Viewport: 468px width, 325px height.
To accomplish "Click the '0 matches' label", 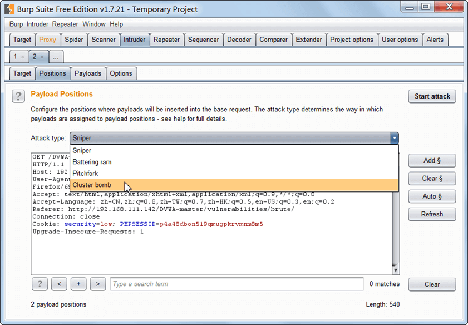I will click(x=385, y=284).
